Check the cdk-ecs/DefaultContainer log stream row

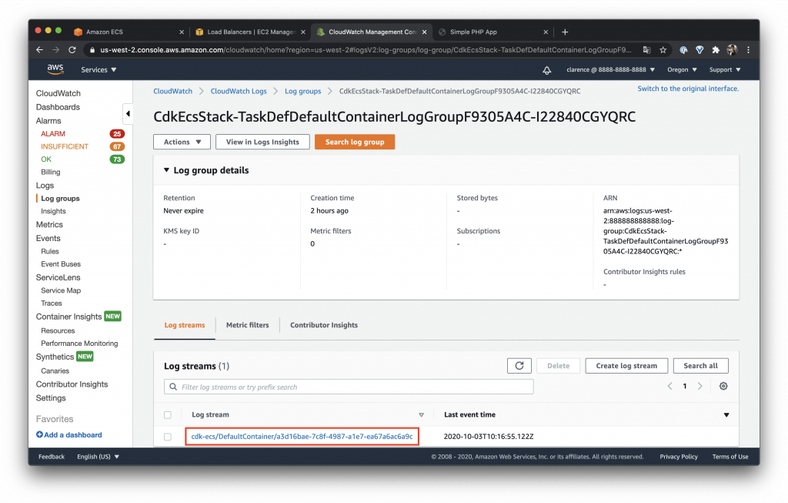tap(168, 437)
